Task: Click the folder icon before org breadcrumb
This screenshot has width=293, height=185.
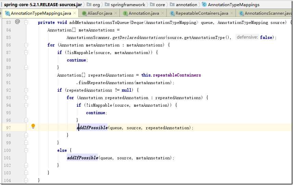Action: [89, 4]
